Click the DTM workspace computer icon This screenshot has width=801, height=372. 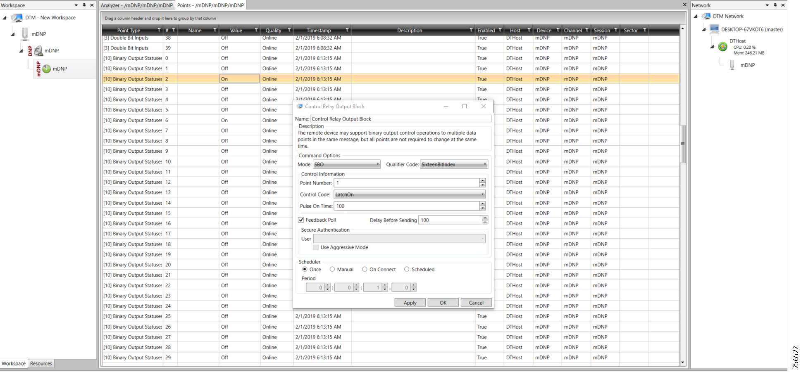[x=17, y=18]
